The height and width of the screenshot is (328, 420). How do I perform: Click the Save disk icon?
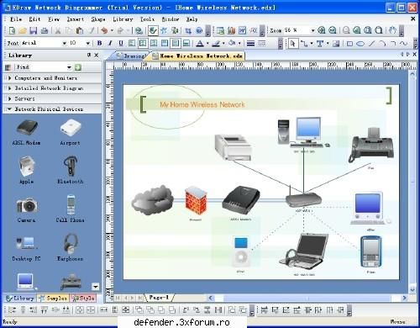click(34, 30)
